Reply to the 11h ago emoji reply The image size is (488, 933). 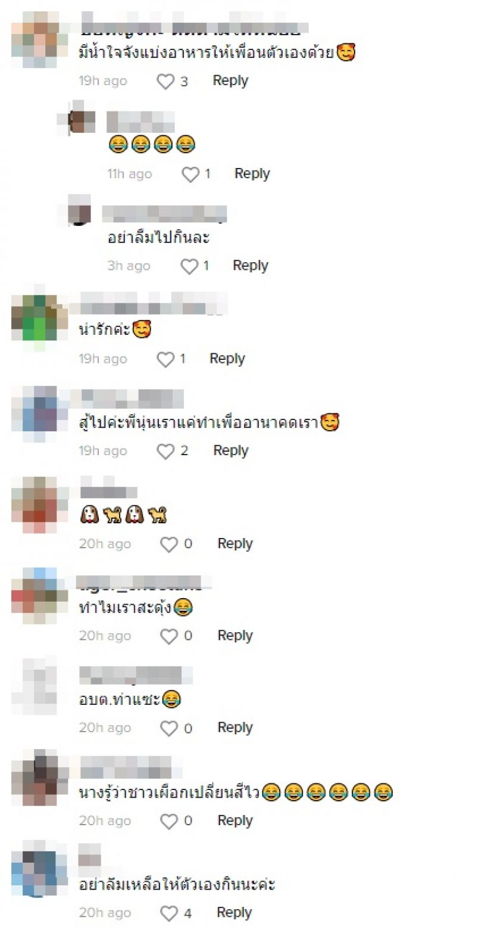click(252, 173)
